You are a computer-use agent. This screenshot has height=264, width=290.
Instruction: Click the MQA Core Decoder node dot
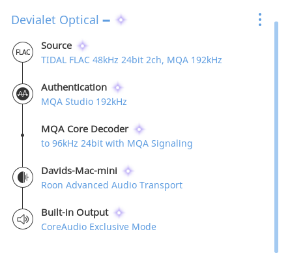coord(22,136)
